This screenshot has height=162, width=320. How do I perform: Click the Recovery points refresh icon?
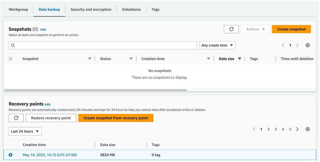16,118
